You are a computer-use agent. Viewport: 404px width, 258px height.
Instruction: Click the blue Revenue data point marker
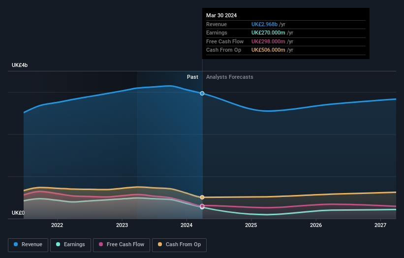(x=202, y=93)
